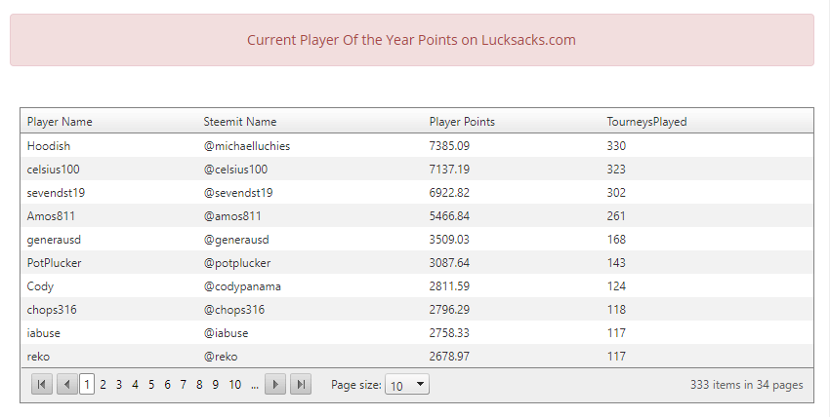Image resolution: width=830 pixels, height=417 pixels.
Task: Go to page 2
Action: [103, 385]
